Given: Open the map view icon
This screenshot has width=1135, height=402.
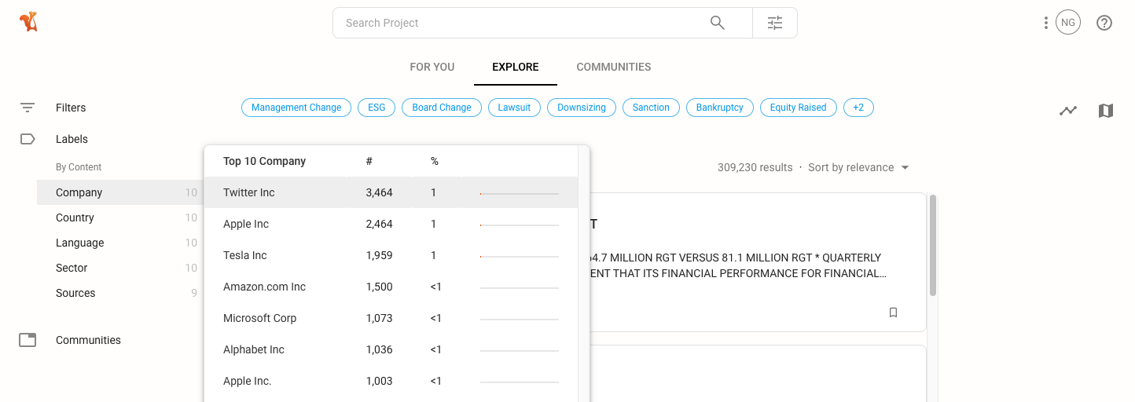Looking at the screenshot, I should tap(1106, 111).
